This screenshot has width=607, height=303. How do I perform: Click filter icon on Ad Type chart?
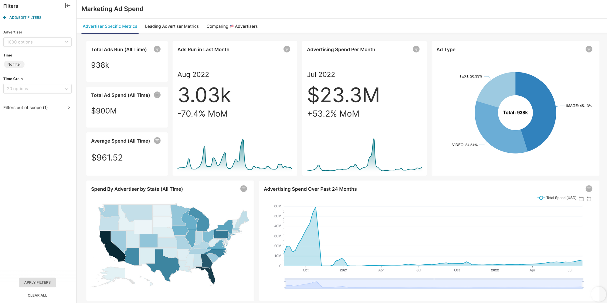point(589,49)
